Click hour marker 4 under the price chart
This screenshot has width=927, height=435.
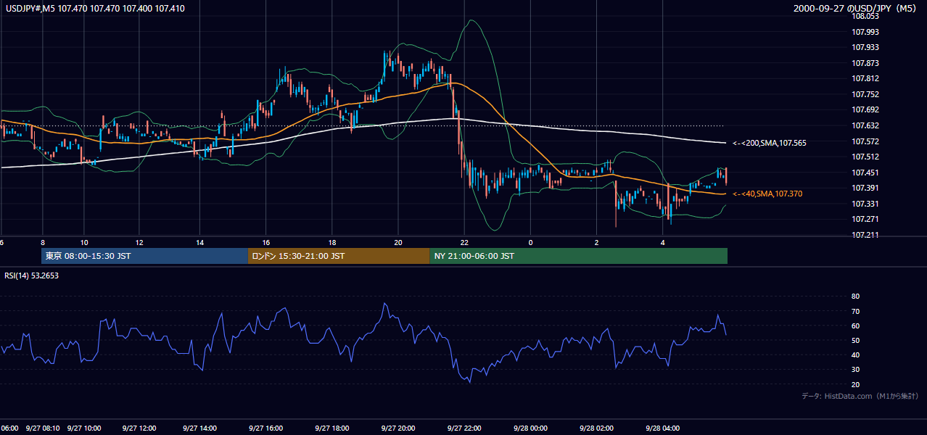click(662, 242)
